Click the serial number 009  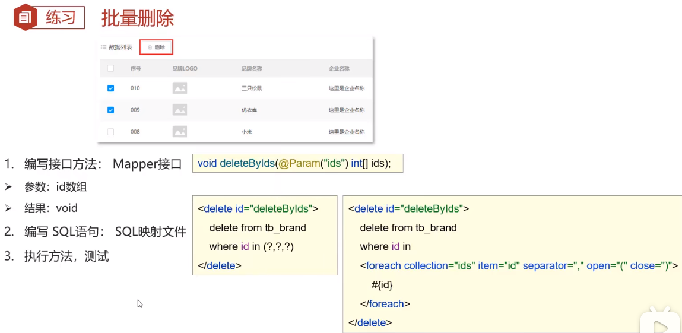pyautogui.click(x=135, y=110)
